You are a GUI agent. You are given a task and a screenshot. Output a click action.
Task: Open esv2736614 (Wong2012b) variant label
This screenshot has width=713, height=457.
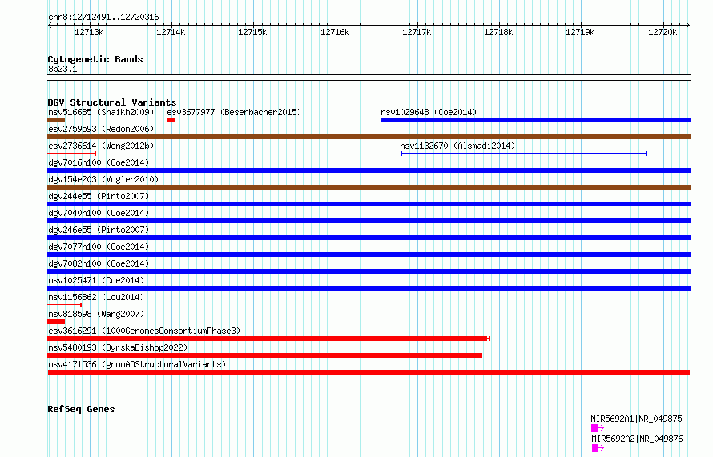pyautogui.click(x=101, y=146)
